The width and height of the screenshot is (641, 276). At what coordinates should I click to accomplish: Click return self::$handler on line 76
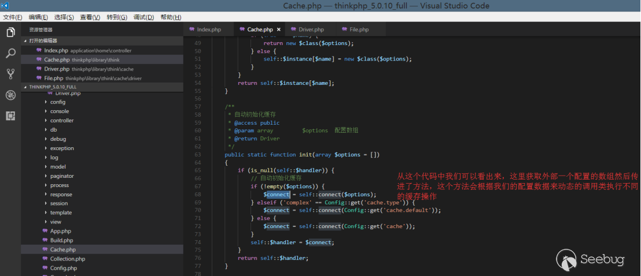[x=273, y=258]
